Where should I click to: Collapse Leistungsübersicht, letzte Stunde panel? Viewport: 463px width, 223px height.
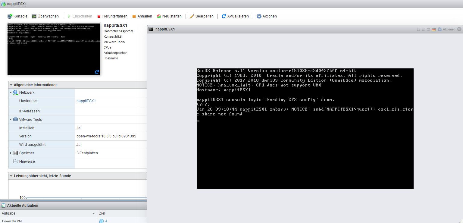coord(11,176)
